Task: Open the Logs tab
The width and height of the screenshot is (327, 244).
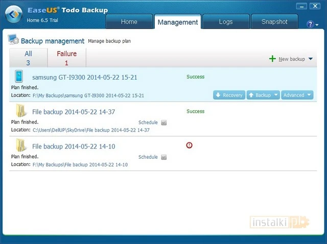Action: (x=226, y=21)
